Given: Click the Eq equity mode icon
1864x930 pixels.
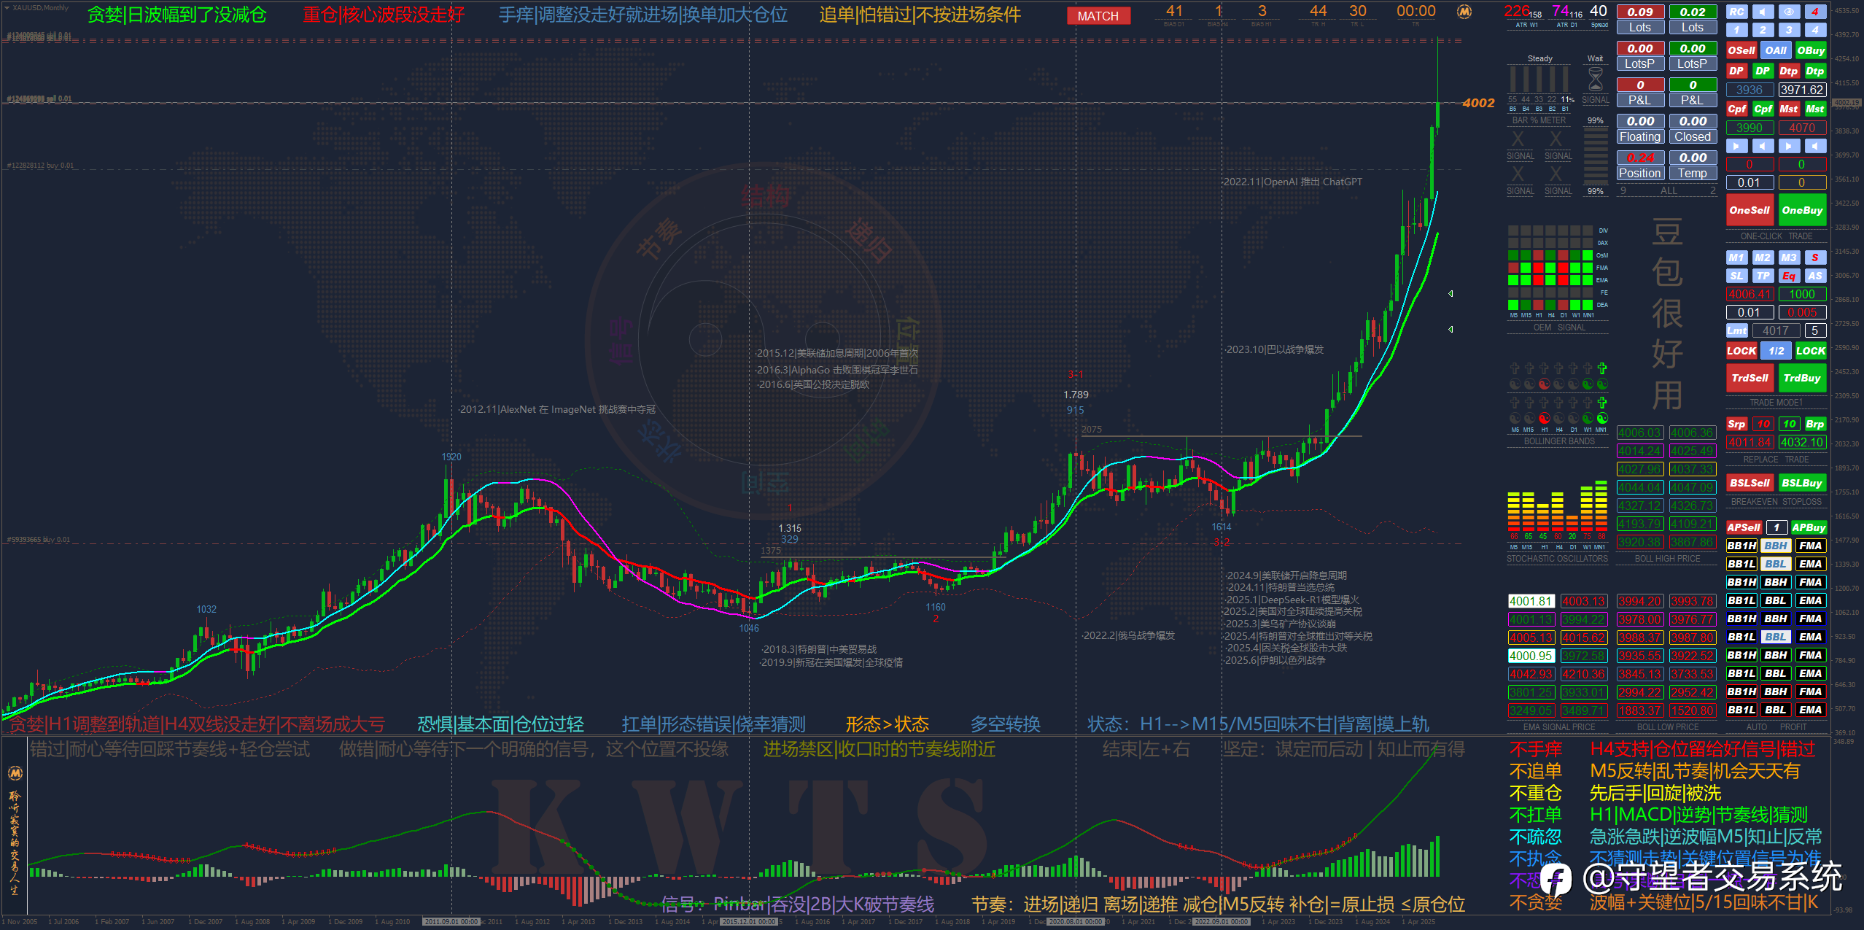Looking at the screenshot, I should pyautogui.click(x=1788, y=276).
